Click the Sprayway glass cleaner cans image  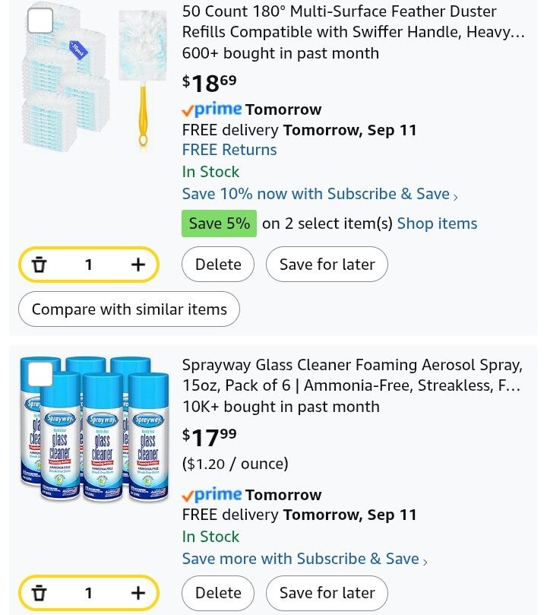[x=95, y=430]
